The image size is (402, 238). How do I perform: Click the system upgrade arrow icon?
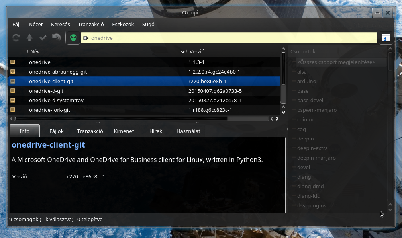pyautogui.click(x=29, y=38)
